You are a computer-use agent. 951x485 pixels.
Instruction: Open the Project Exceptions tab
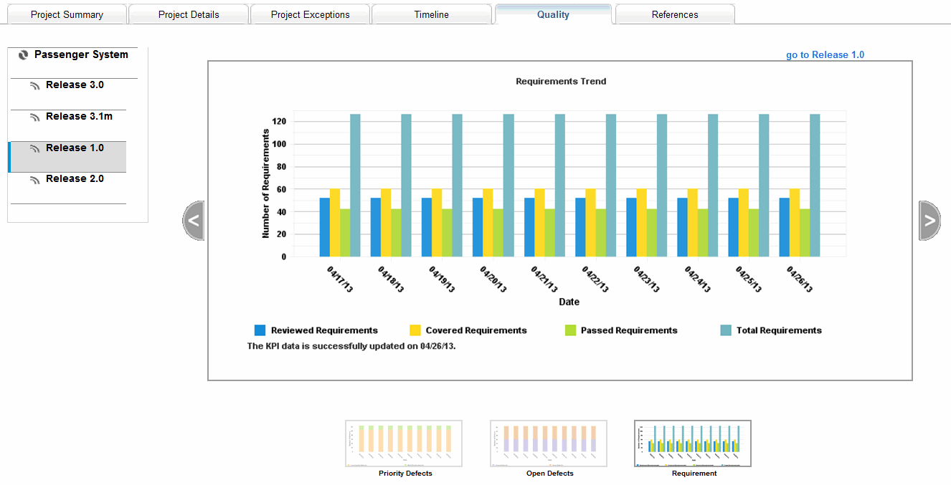pyautogui.click(x=310, y=14)
